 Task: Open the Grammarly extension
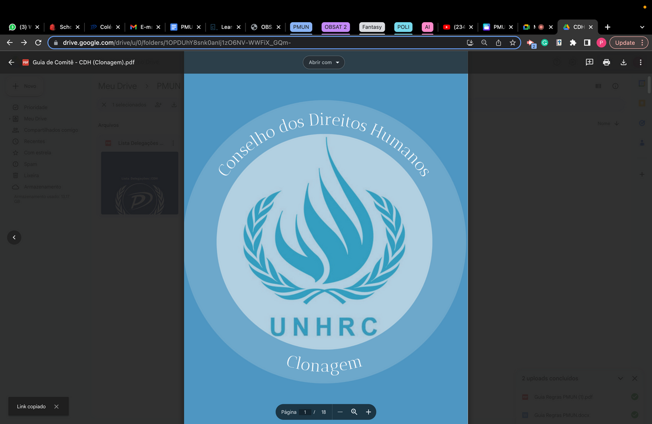tap(544, 42)
